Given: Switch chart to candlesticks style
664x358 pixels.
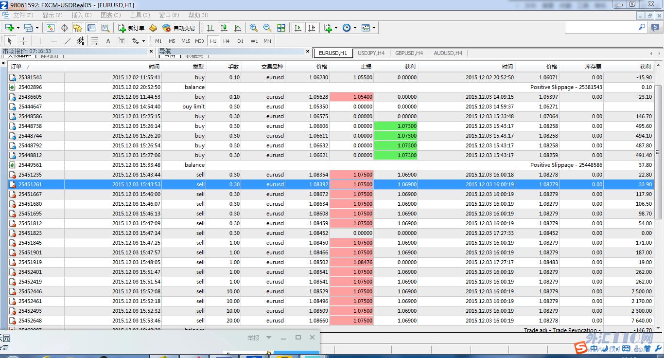Looking at the screenshot, I should pyautogui.click(x=224, y=28).
